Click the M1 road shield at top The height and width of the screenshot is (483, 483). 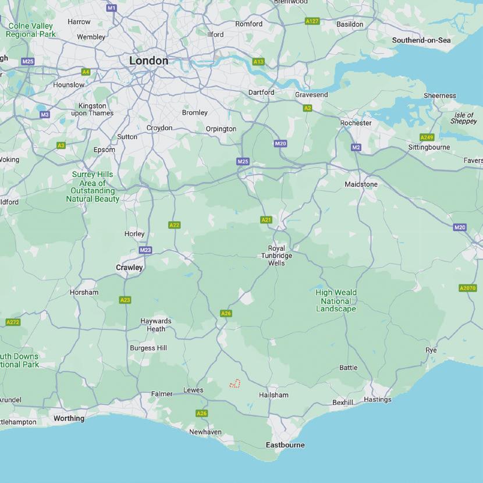(x=111, y=8)
